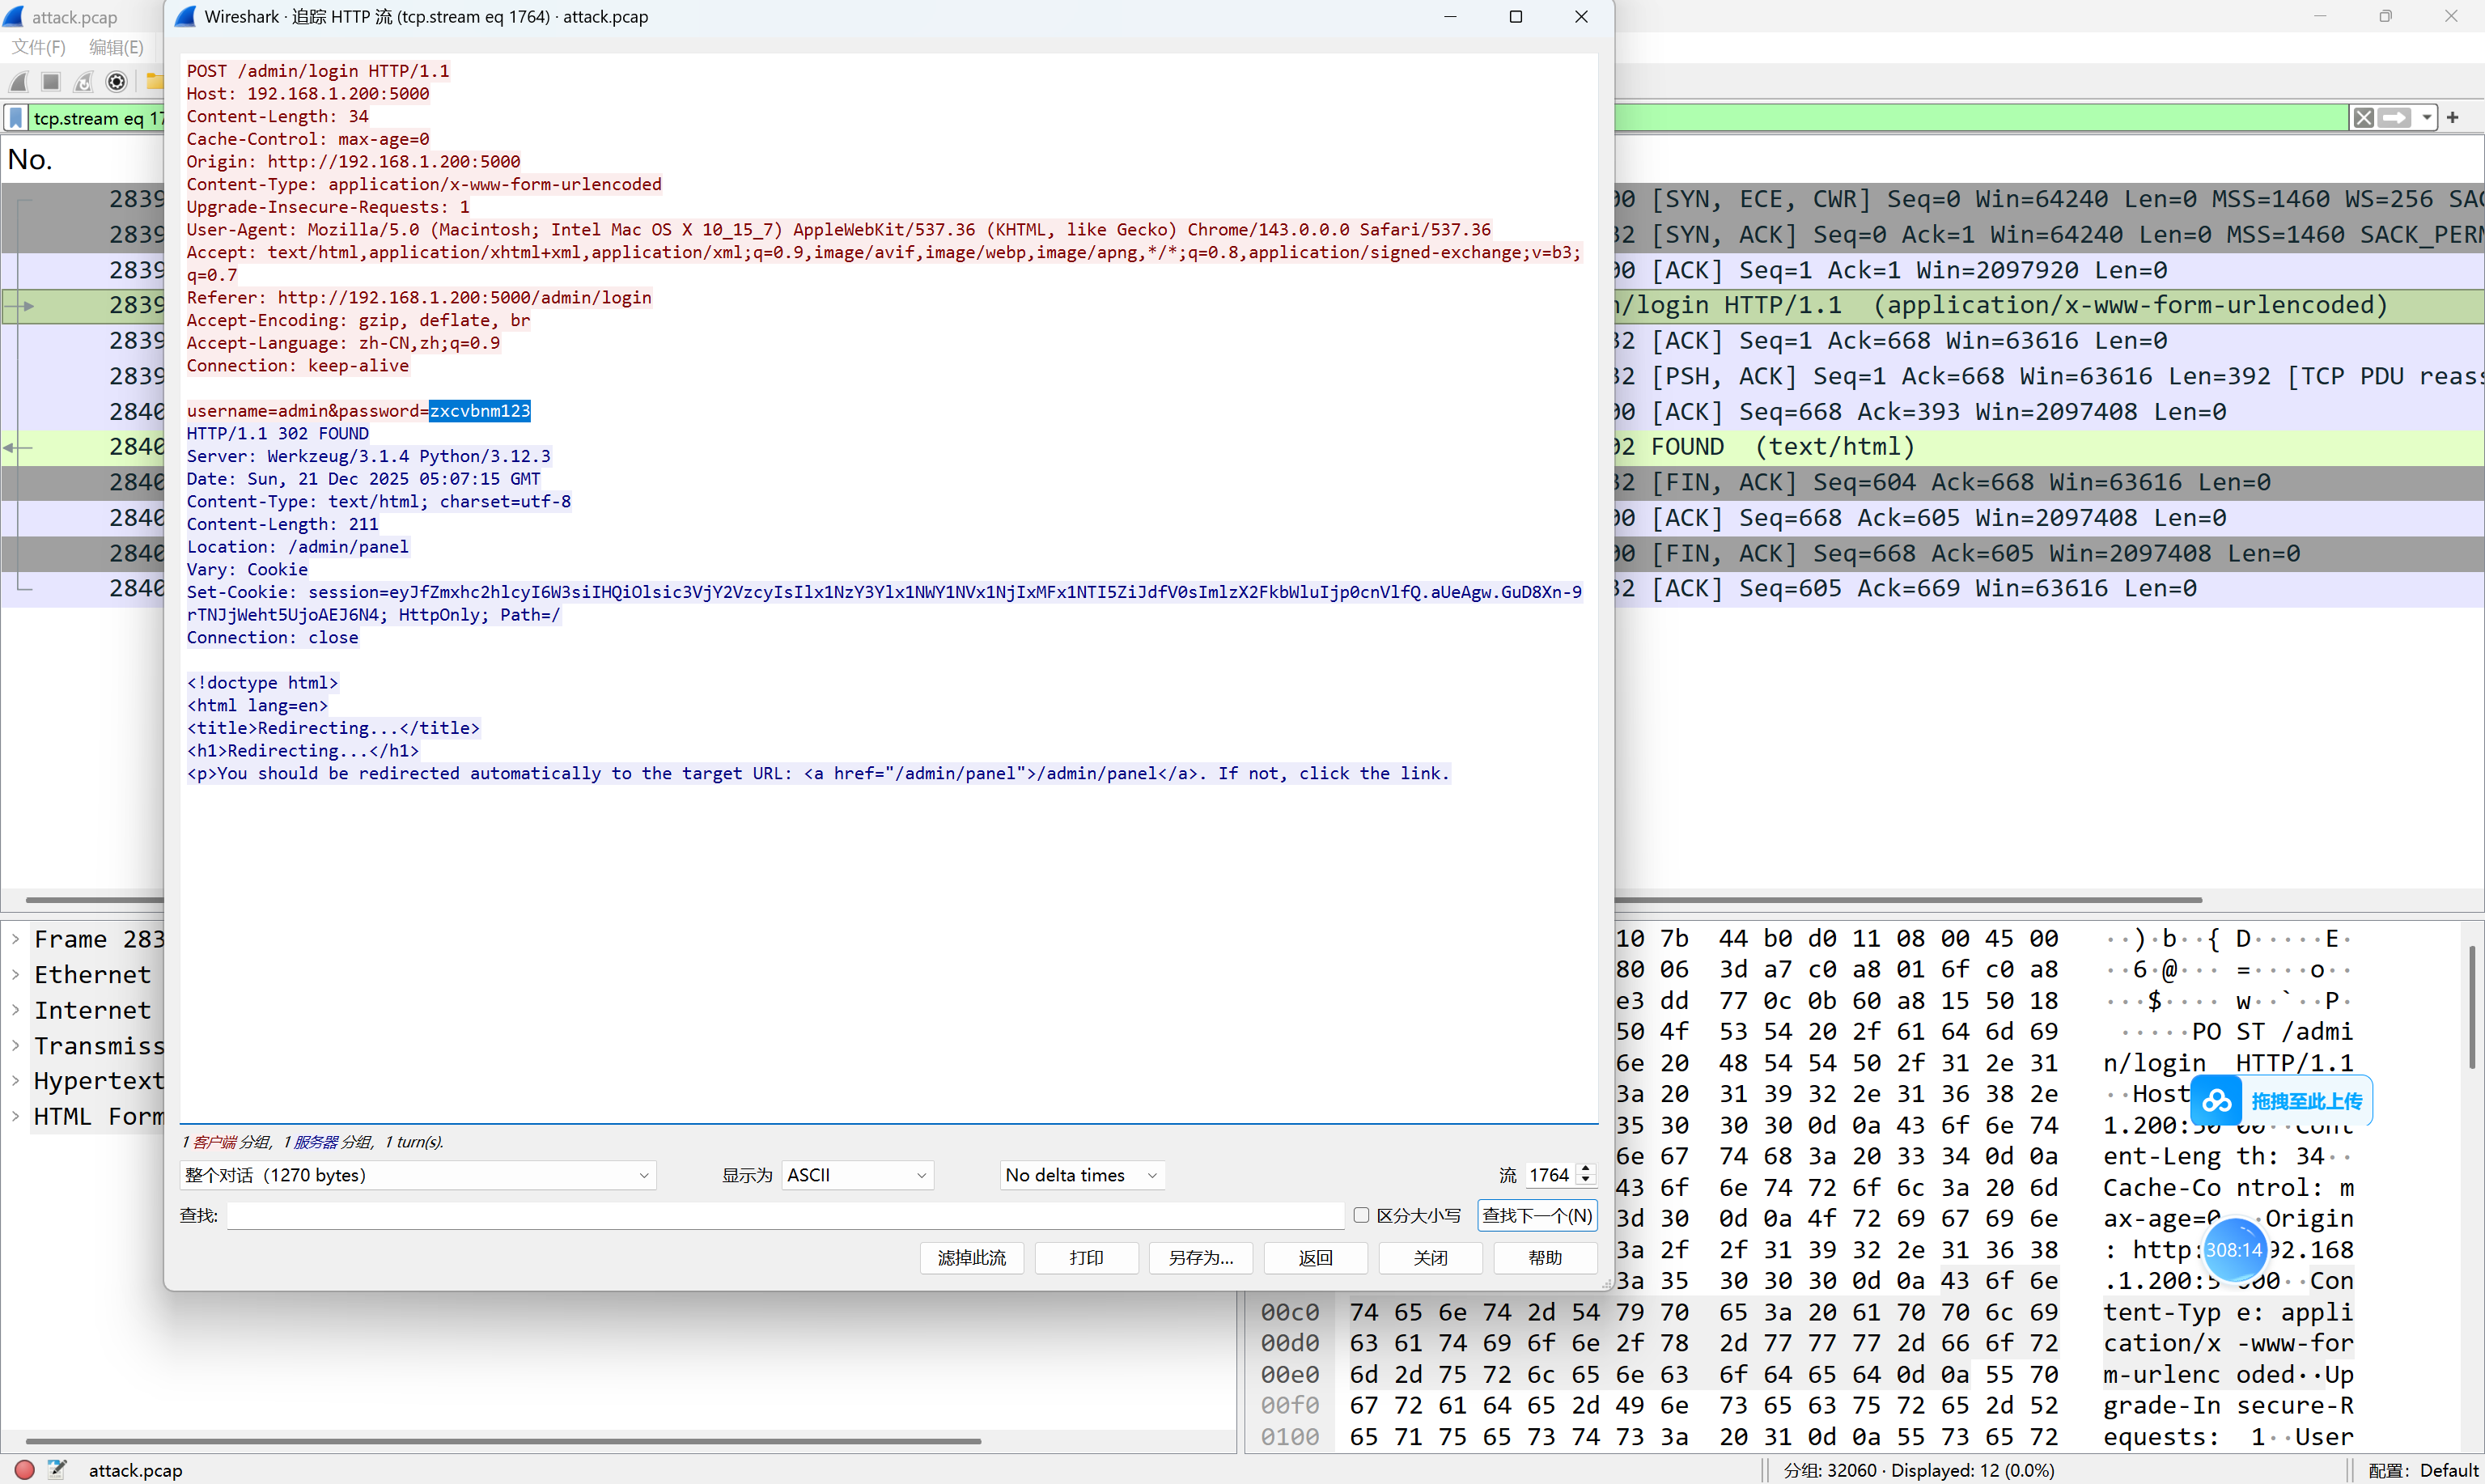
Task: Click the 分组: 32060 Displayed status text
Action: 1919,1470
